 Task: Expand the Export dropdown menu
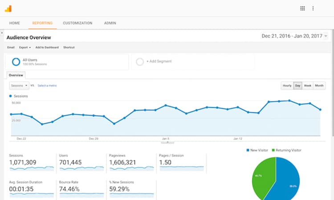click(x=24, y=47)
